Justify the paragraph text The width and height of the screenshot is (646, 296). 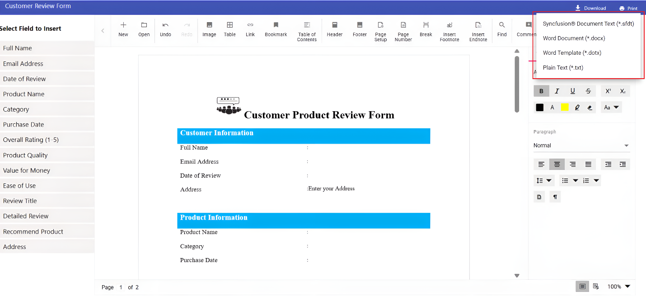[x=588, y=164]
